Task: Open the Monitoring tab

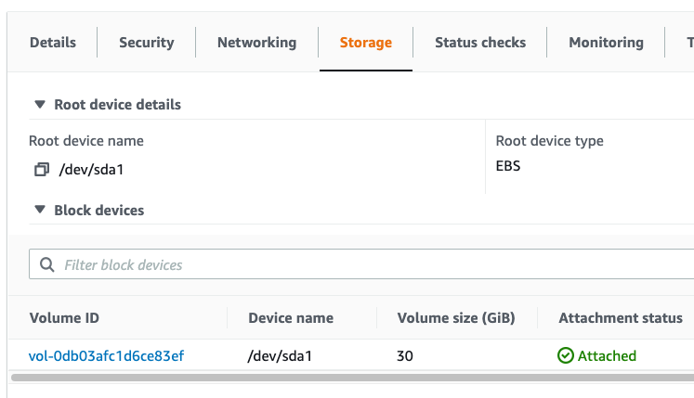Action: click(606, 43)
